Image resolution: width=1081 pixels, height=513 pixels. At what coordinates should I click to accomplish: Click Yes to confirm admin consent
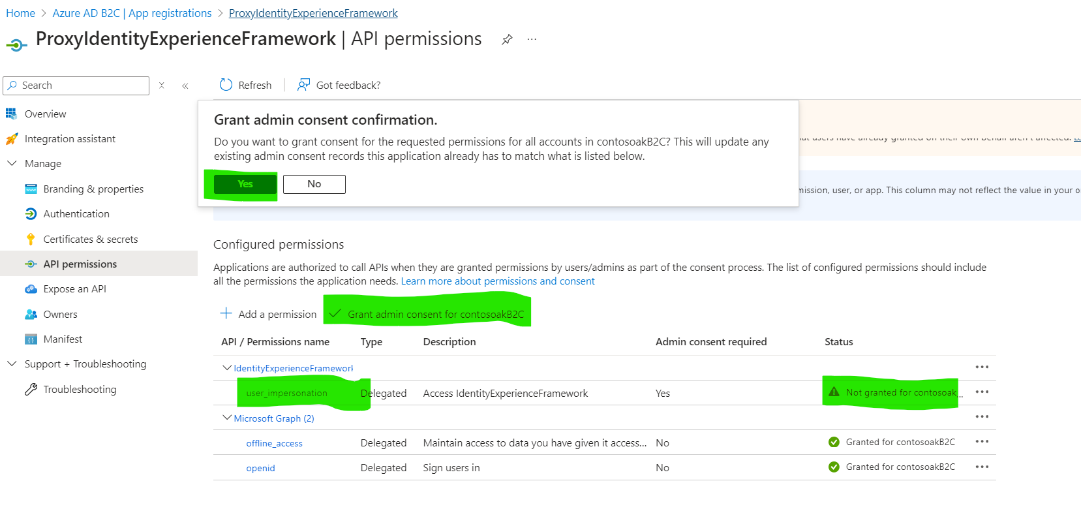point(244,184)
